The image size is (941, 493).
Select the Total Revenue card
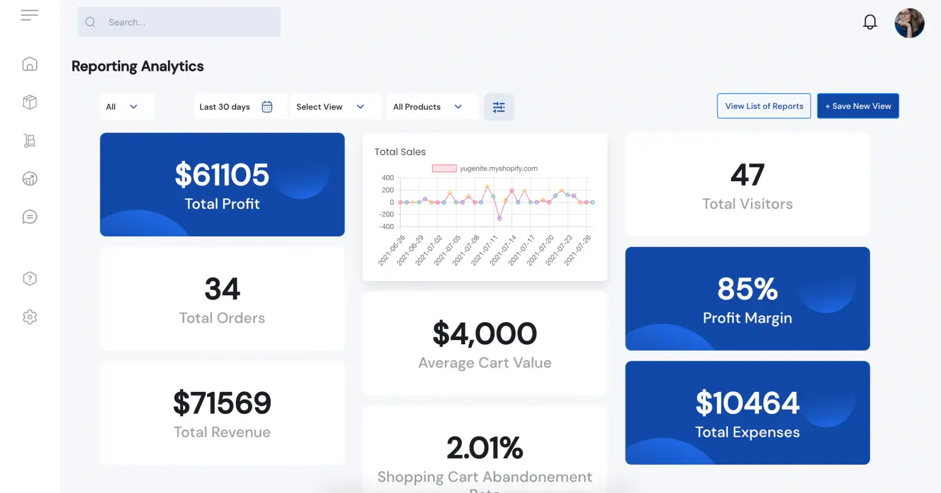[x=222, y=413]
